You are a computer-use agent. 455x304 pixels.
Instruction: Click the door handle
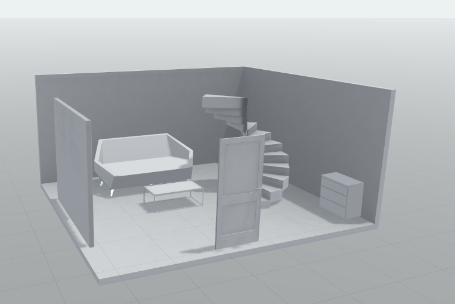(x=258, y=188)
